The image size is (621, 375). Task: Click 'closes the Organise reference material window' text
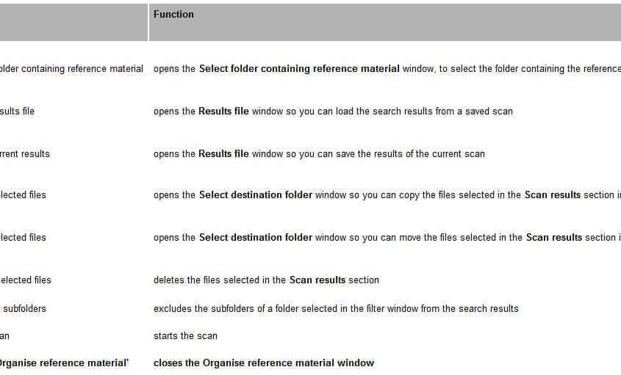[264, 363]
